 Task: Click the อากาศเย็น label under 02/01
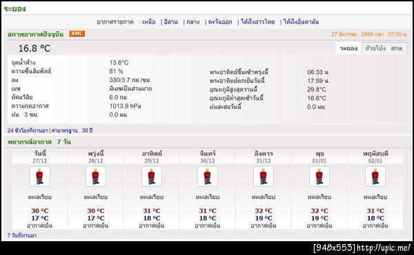point(375,226)
